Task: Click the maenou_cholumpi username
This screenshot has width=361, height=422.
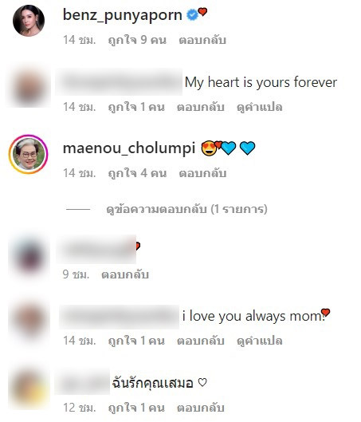Action: point(129,148)
